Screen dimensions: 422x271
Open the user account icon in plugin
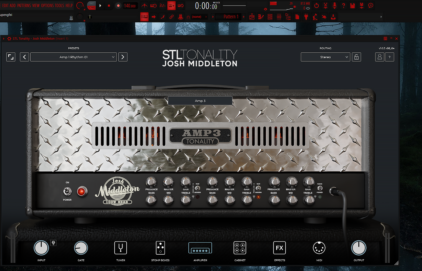[380, 57]
